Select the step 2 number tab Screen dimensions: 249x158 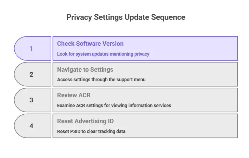tap(32, 74)
